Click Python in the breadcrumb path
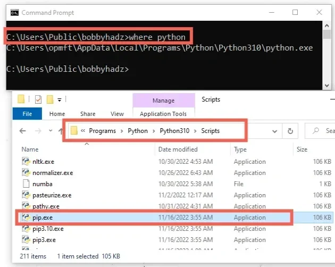 138,131
